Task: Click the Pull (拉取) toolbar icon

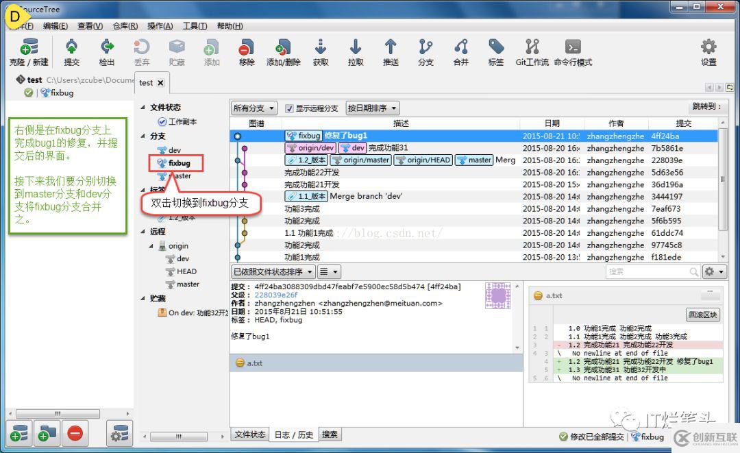Action: point(356,52)
